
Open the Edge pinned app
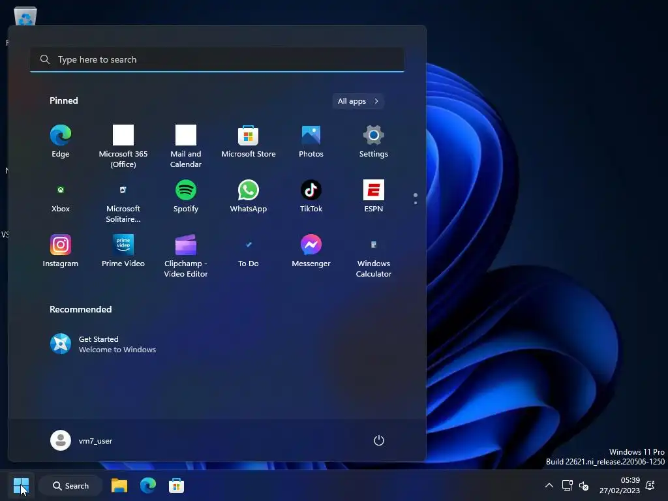click(x=61, y=142)
